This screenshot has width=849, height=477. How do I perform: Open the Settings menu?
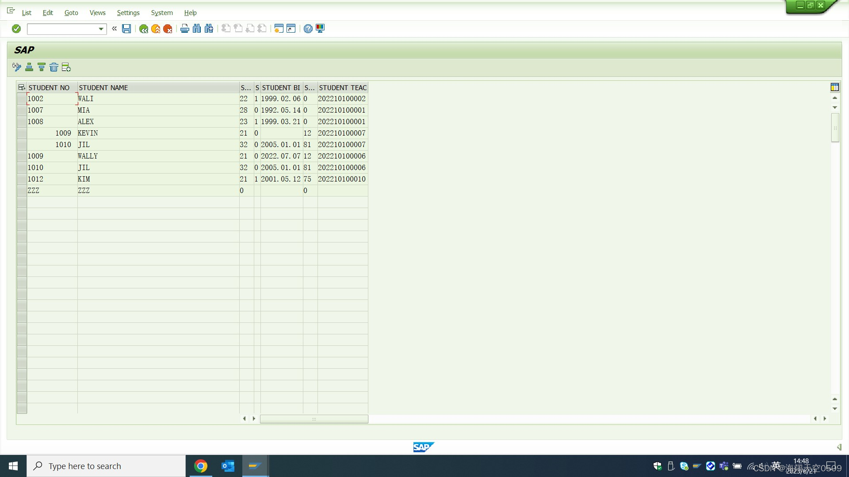coord(128,13)
